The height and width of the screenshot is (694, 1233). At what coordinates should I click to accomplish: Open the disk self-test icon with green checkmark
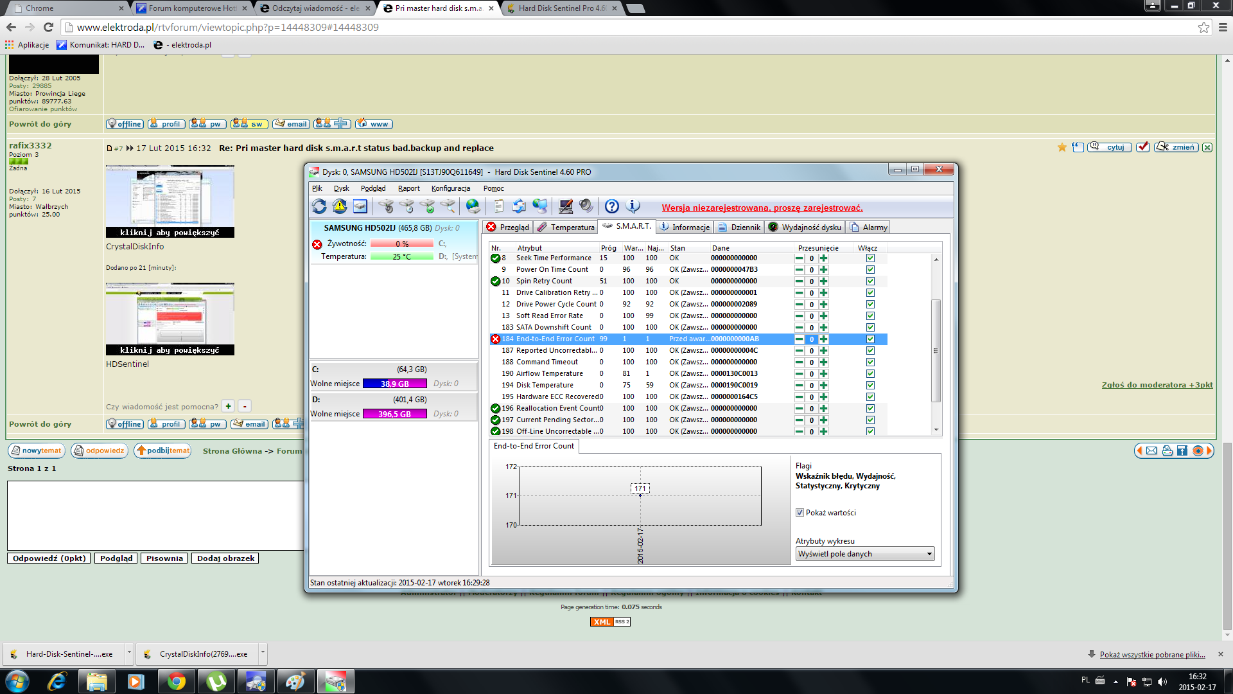coord(427,206)
